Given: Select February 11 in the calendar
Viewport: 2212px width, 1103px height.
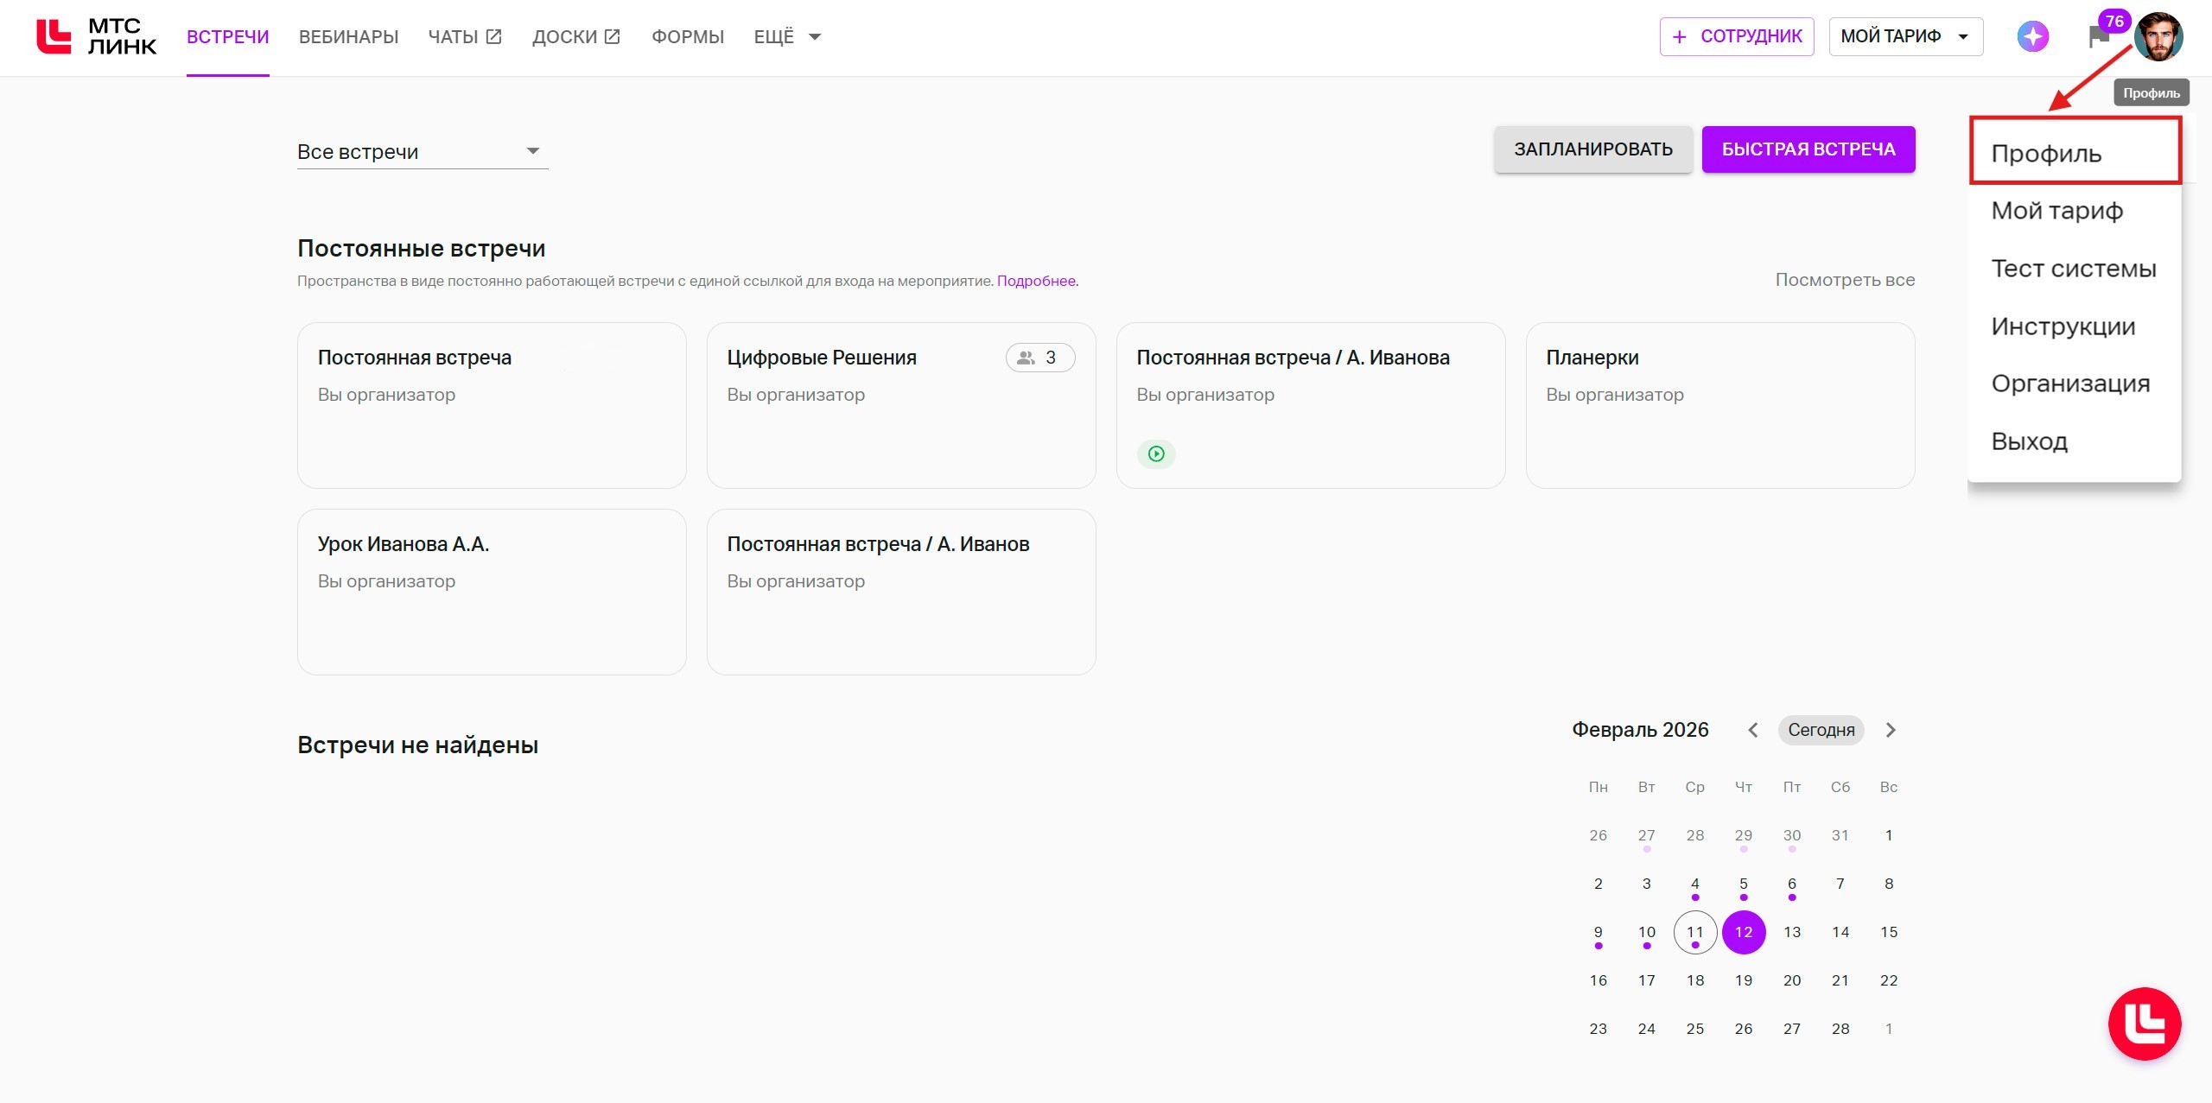Looking at the screenshot, I should click(1694, 932).
